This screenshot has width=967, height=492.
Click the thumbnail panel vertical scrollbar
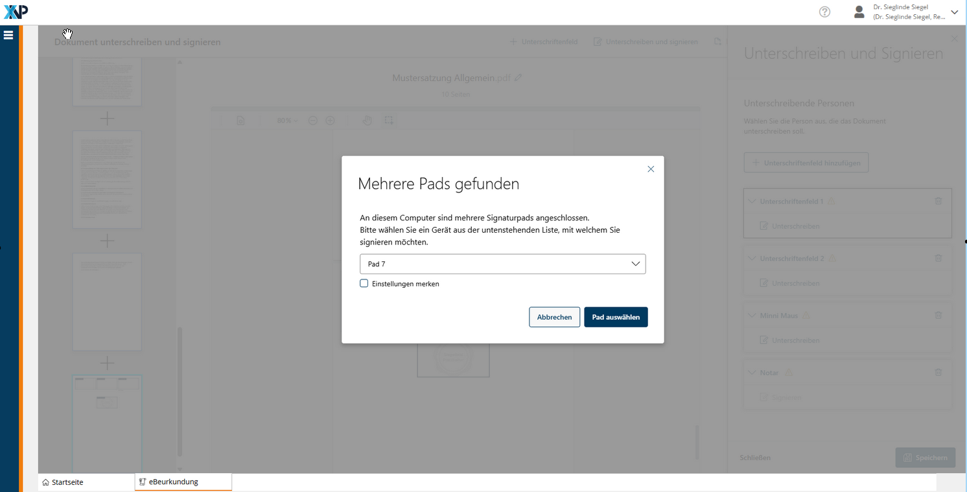[x=180, y=389]
